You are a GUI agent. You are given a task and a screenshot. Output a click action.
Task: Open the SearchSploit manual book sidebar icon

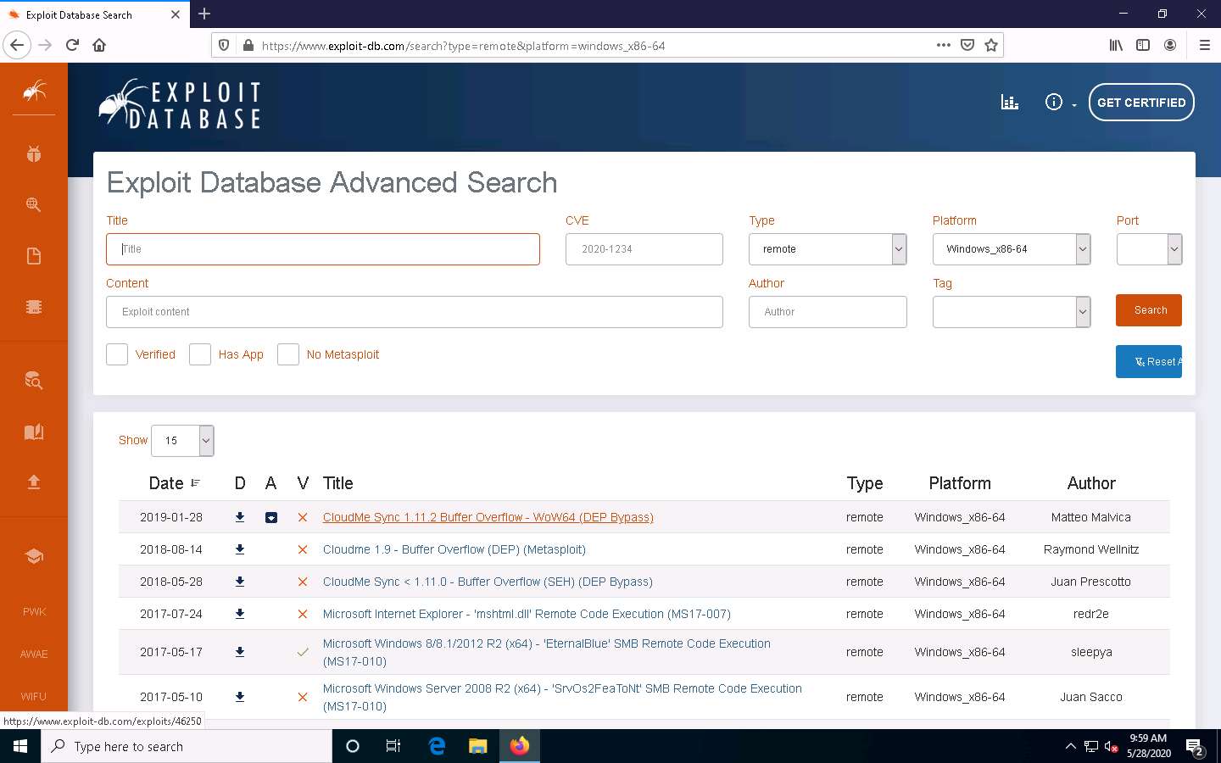[x=34, y=432]
